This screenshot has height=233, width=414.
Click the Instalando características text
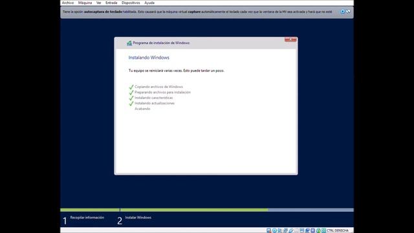point(154,98)
